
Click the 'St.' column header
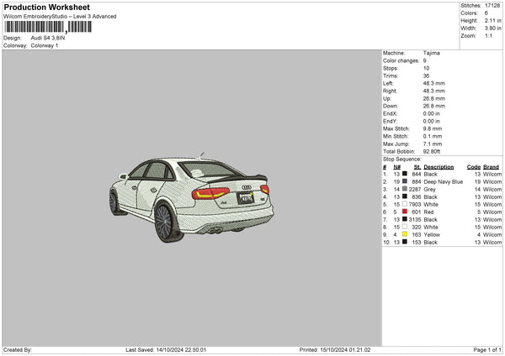click(417, 167)
